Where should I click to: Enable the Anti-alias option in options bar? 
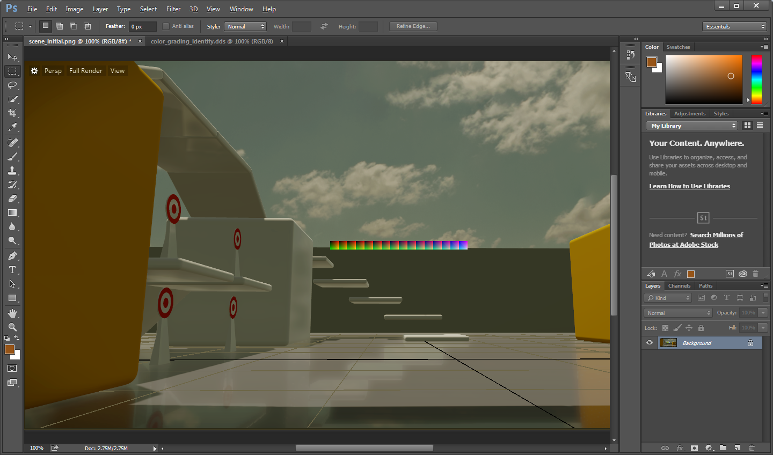click(x=167, y=26)
